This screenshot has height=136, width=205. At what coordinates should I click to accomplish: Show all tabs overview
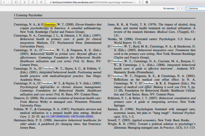(41, 2)
